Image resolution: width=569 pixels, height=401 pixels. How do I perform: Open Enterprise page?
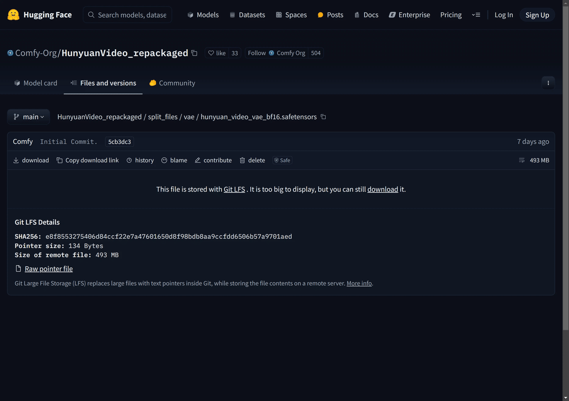point(409,15)
